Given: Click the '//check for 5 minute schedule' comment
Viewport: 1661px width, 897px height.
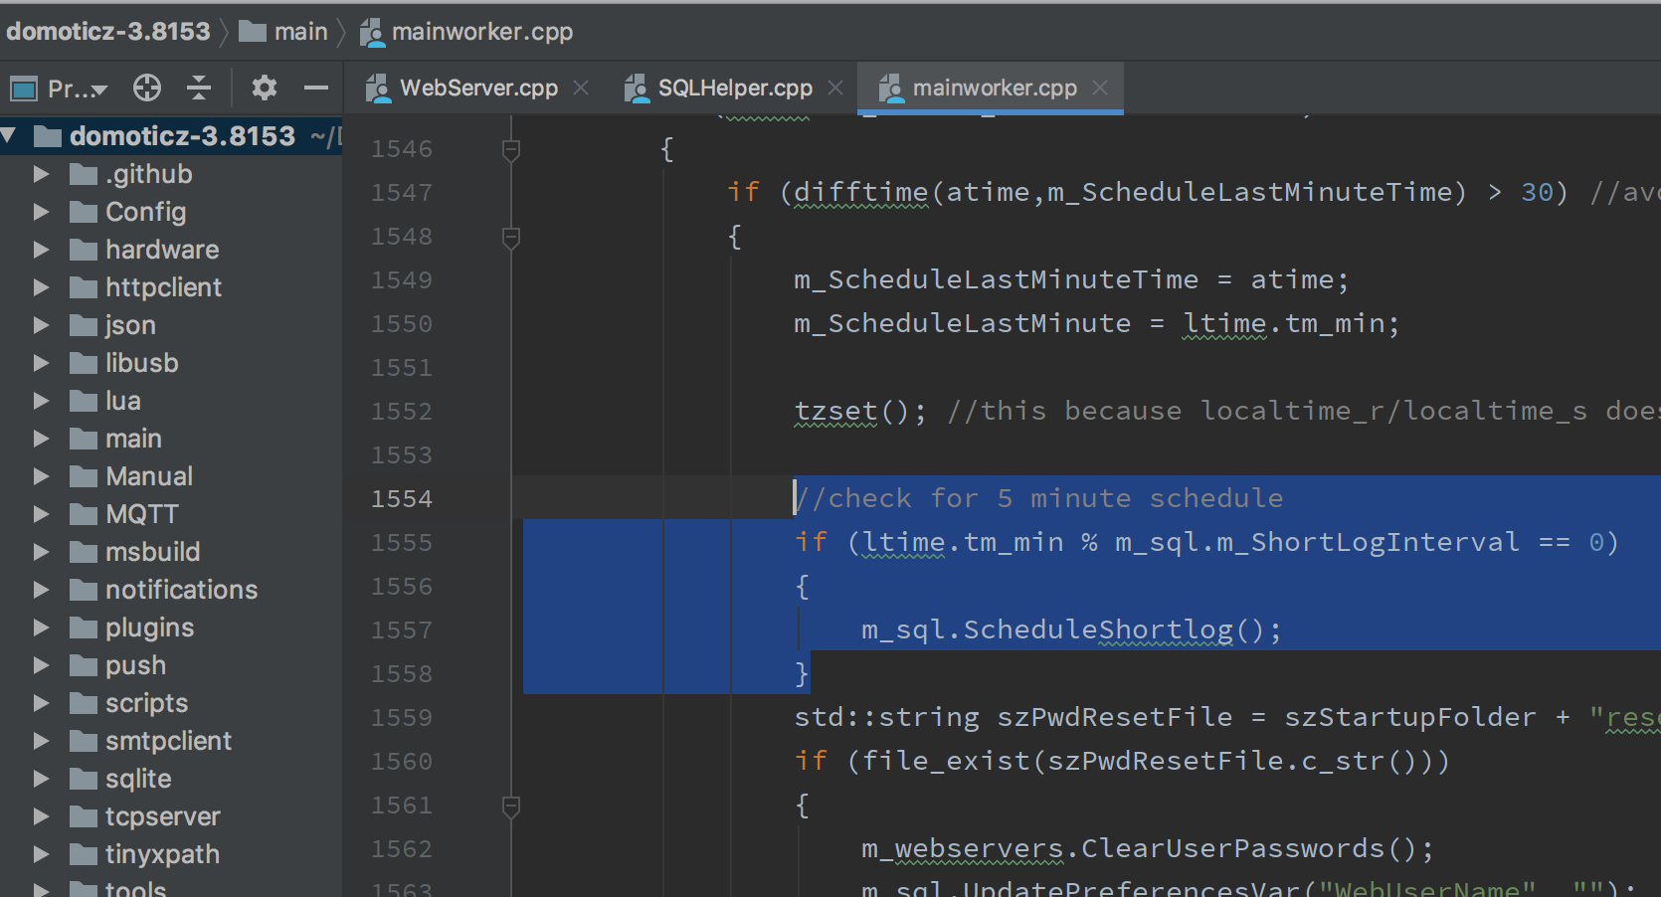Looking at the screenshot, I should pyautogui.click(x=1038, y=498).
